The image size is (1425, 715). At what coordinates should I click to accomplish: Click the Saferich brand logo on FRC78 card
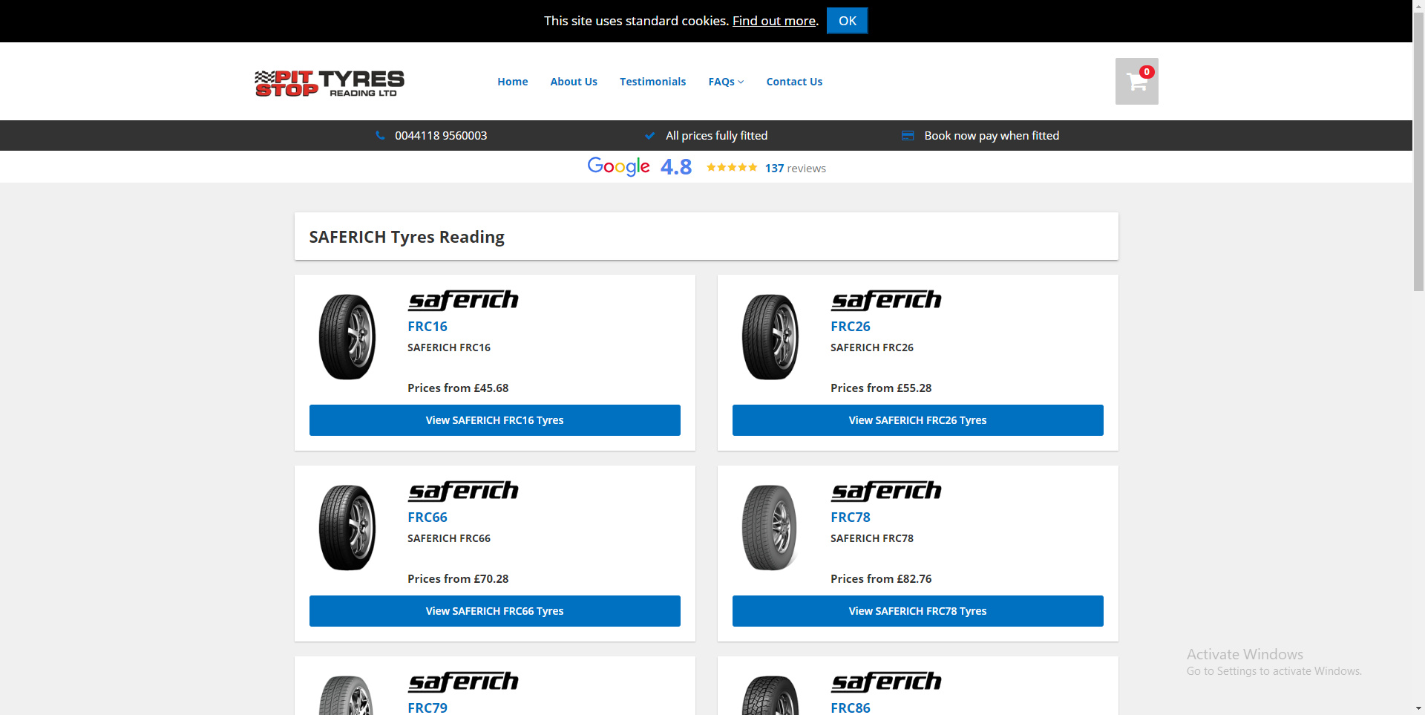pyautogui.click(x=886, y=491)
